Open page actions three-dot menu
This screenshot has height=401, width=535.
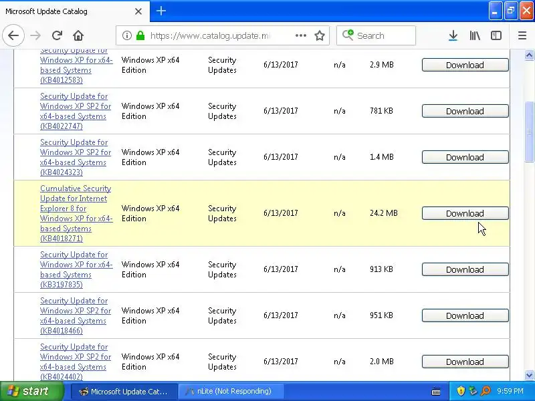(300, 35)
